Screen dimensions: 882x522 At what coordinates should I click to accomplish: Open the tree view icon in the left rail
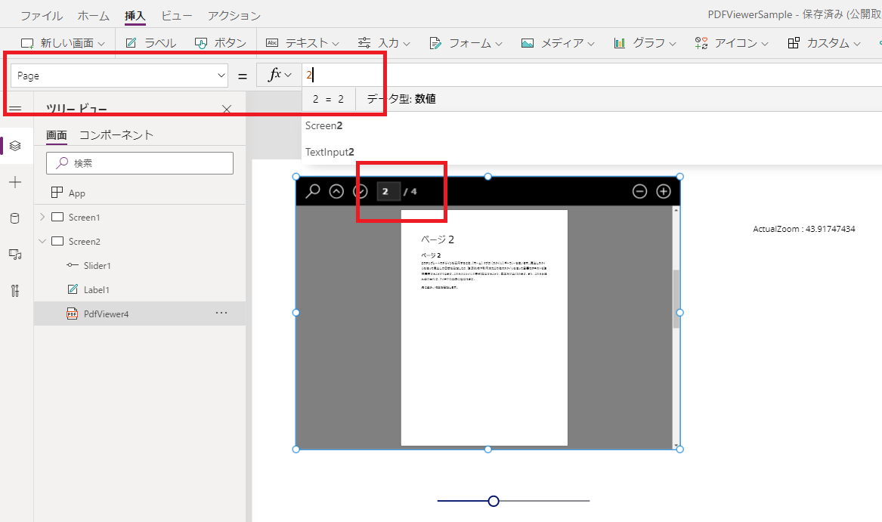[x=14, y=145]
